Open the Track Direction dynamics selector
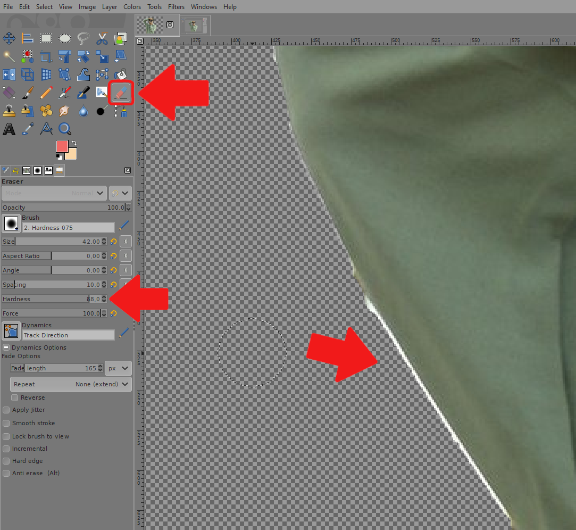The image size is (576, 530). pyautogui.click(x=68, y=335)
